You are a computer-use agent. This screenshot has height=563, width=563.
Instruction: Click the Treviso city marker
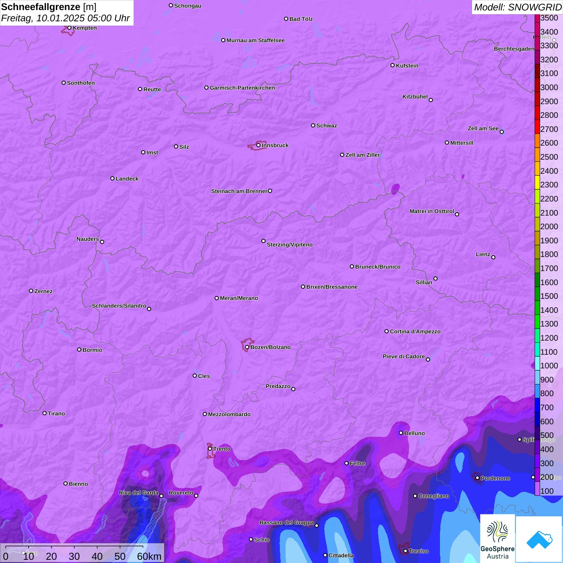(405, 551)
